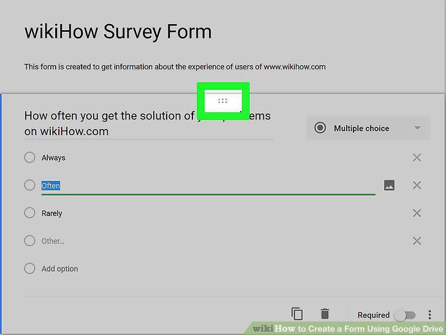Screen dimensions: 446x335
Task: Duplicate the question with the copy icon
Action: (297, 314)
